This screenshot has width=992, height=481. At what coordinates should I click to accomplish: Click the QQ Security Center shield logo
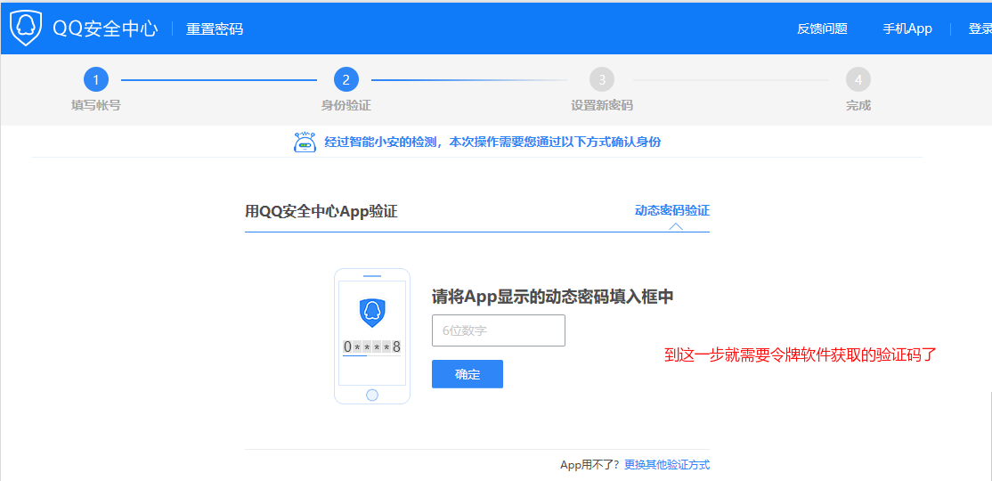click(26, 29)
